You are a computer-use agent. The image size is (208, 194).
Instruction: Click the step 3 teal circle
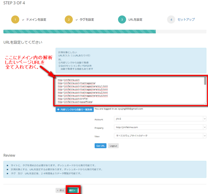[x=122, y=20]
